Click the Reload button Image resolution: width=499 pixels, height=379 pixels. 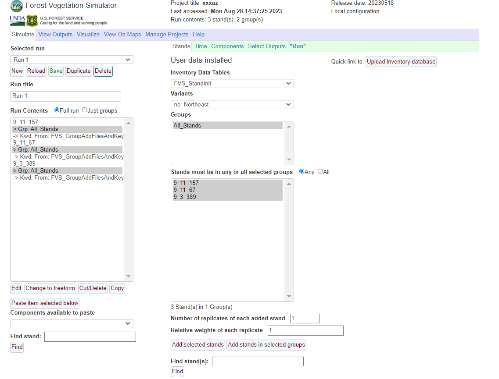pyautogui.click(x=36, y=71)
